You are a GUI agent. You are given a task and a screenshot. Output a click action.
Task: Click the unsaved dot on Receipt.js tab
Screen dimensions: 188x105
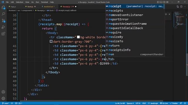[76, 7]
